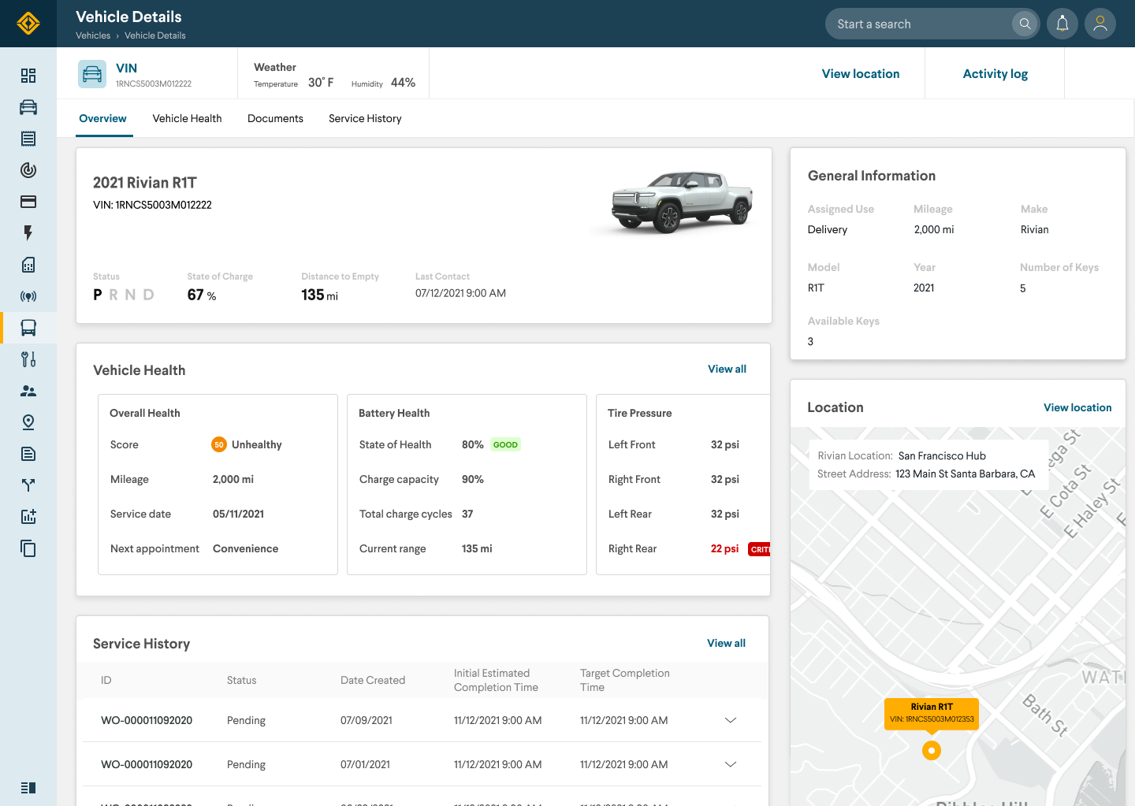Open the wrench maintenance sidebar icon
This screenshot has width=1135, height=806.
tap(28, 359)
